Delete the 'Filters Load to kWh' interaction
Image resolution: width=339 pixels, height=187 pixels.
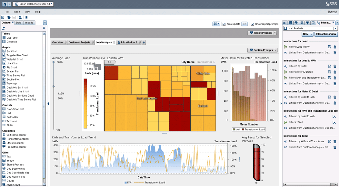[335, 47]
